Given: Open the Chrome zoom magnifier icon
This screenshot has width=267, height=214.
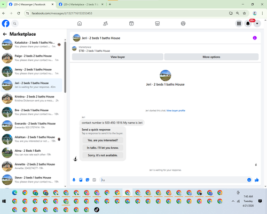Looking at the screenshot, I should click(238, 13).
